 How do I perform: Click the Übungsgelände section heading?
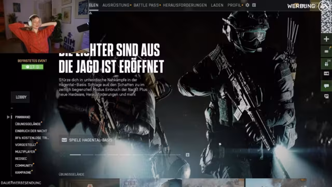(x=72, y=175)
